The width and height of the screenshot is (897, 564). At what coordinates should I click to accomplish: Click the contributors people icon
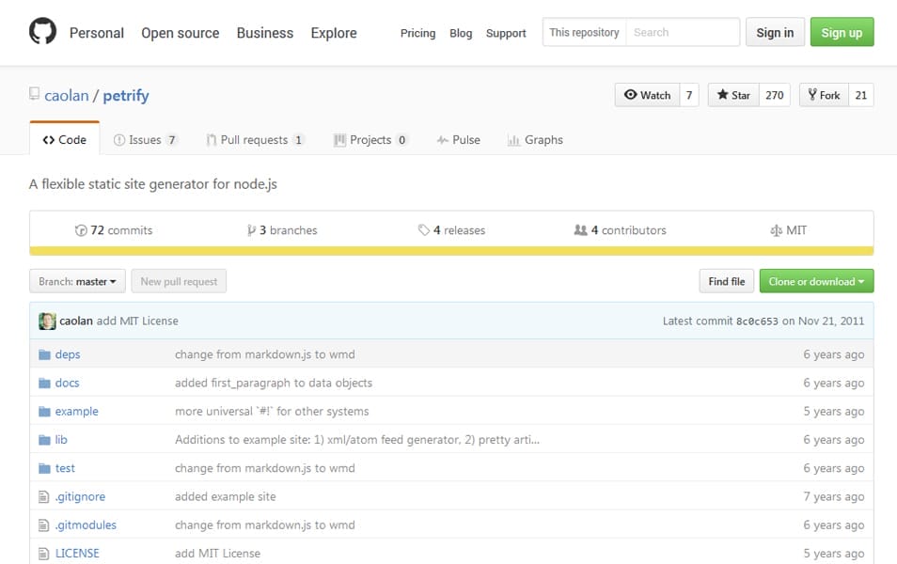[580, 230]
